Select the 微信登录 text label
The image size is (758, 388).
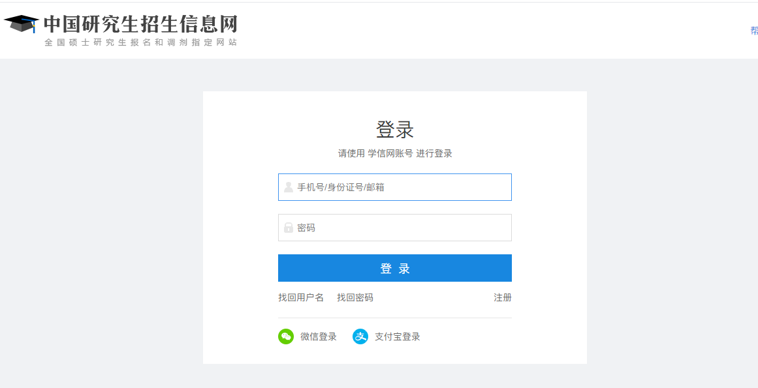click(319, 337)
